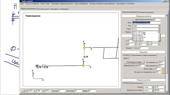Adjust the т.2 third coordinate spinner
Viewport: 170px width, 95px height.
tap(159, 44)
